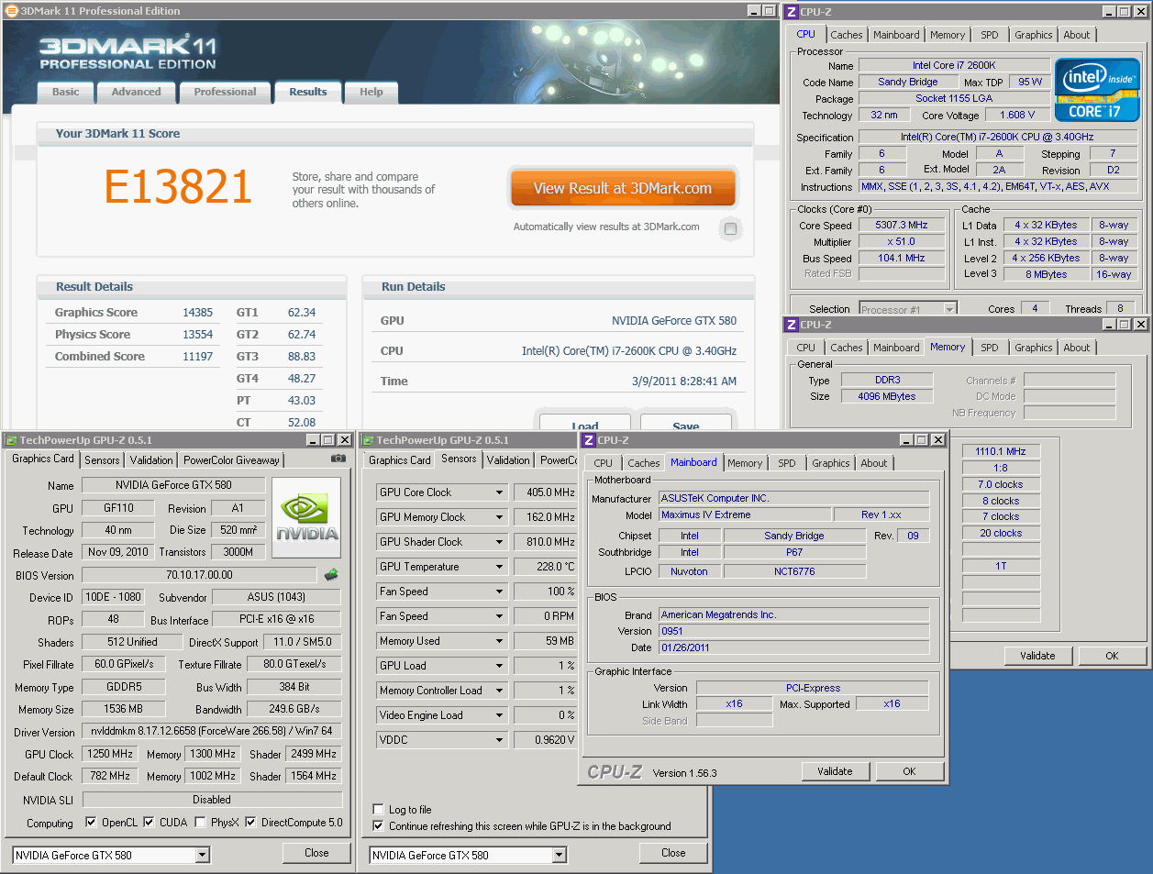Image resolution: width=1153 pixels, height=874 pixels.
Task: Toggle the OpenCL checkbox
Action: 91,822
